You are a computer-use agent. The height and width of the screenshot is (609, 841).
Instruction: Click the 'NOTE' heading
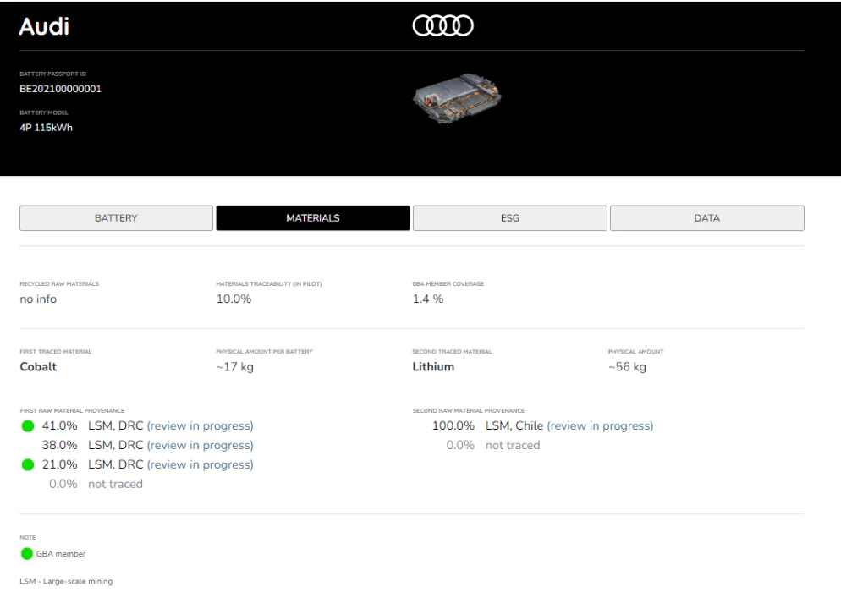coord(28,537)
